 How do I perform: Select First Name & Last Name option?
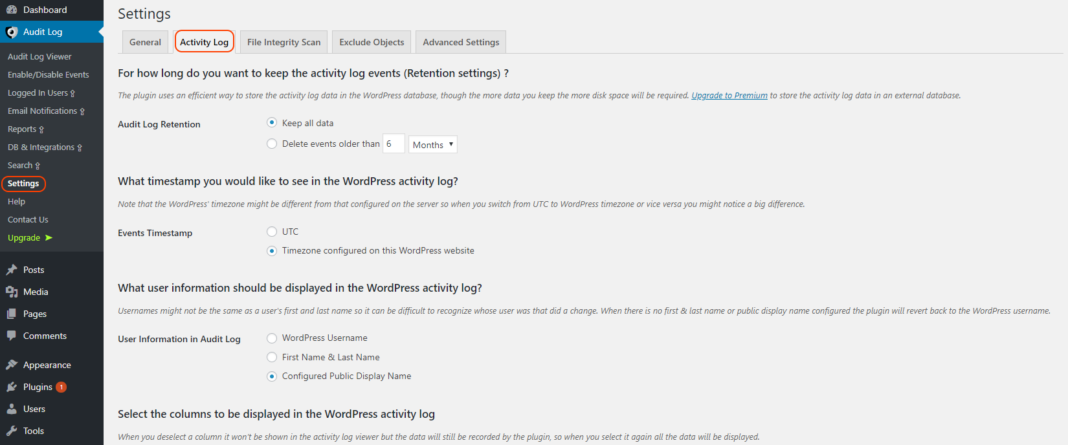pyautogui.click(x=272, y=357)
